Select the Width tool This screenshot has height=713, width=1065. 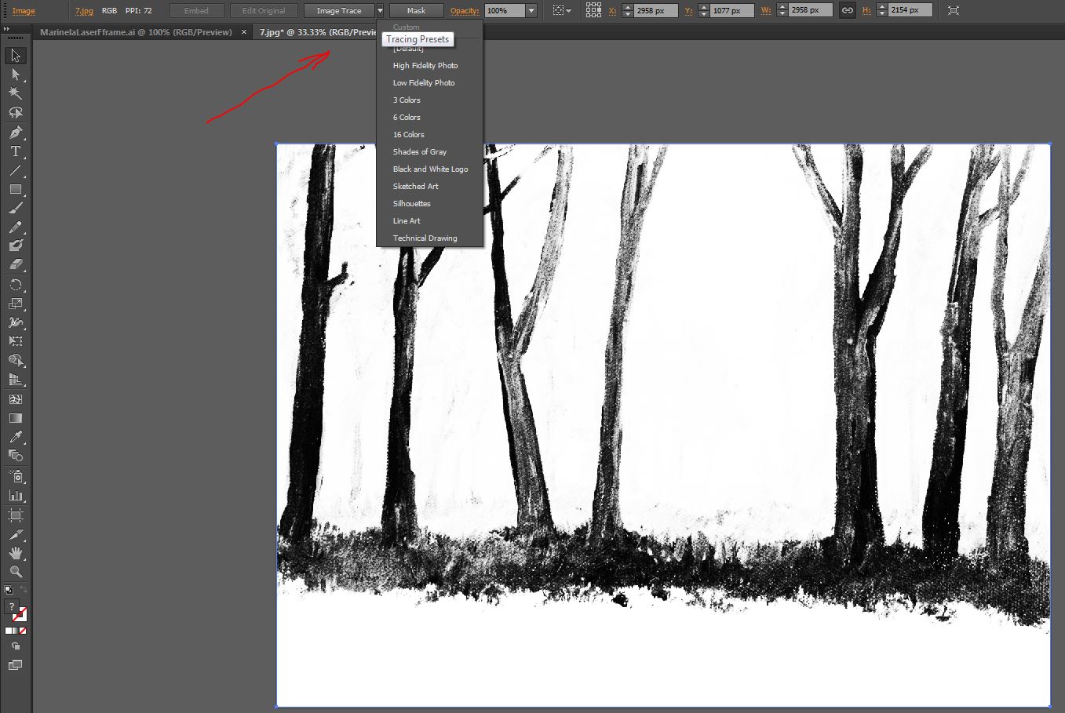(16, 322)
